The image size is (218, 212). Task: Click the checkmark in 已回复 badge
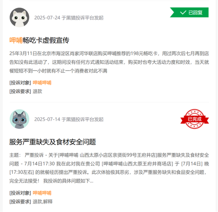pos(183,13)
